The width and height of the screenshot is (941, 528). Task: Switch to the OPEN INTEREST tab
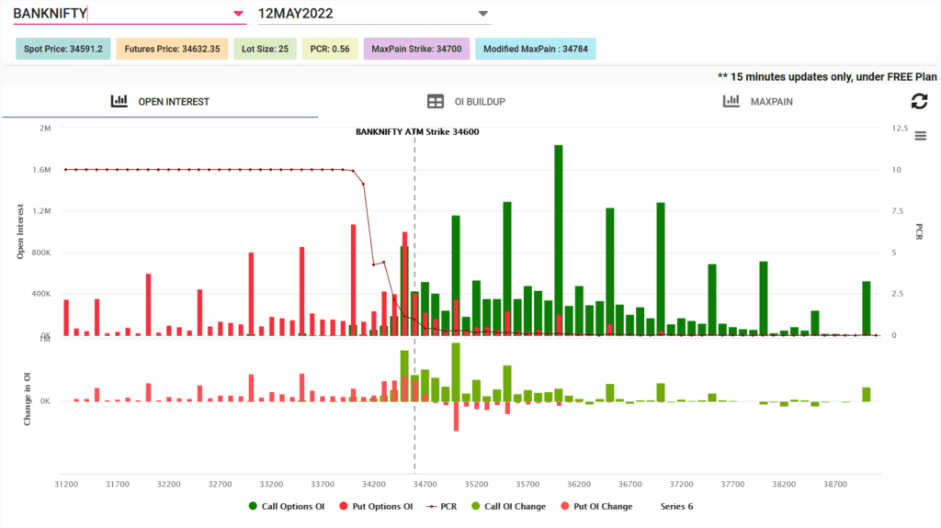[160, 101]
